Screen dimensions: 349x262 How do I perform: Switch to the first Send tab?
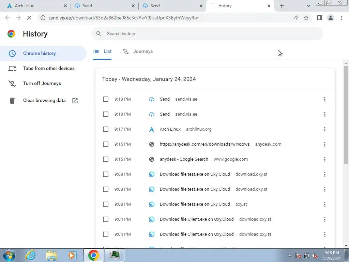[105, 6]
